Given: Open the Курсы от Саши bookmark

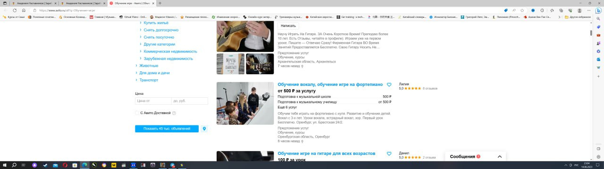Looking at the screenshot, I should click(x=14, y=17).
